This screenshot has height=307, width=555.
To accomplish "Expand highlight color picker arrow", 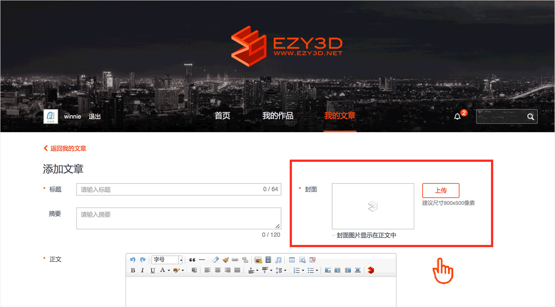I will coord(183,270).
